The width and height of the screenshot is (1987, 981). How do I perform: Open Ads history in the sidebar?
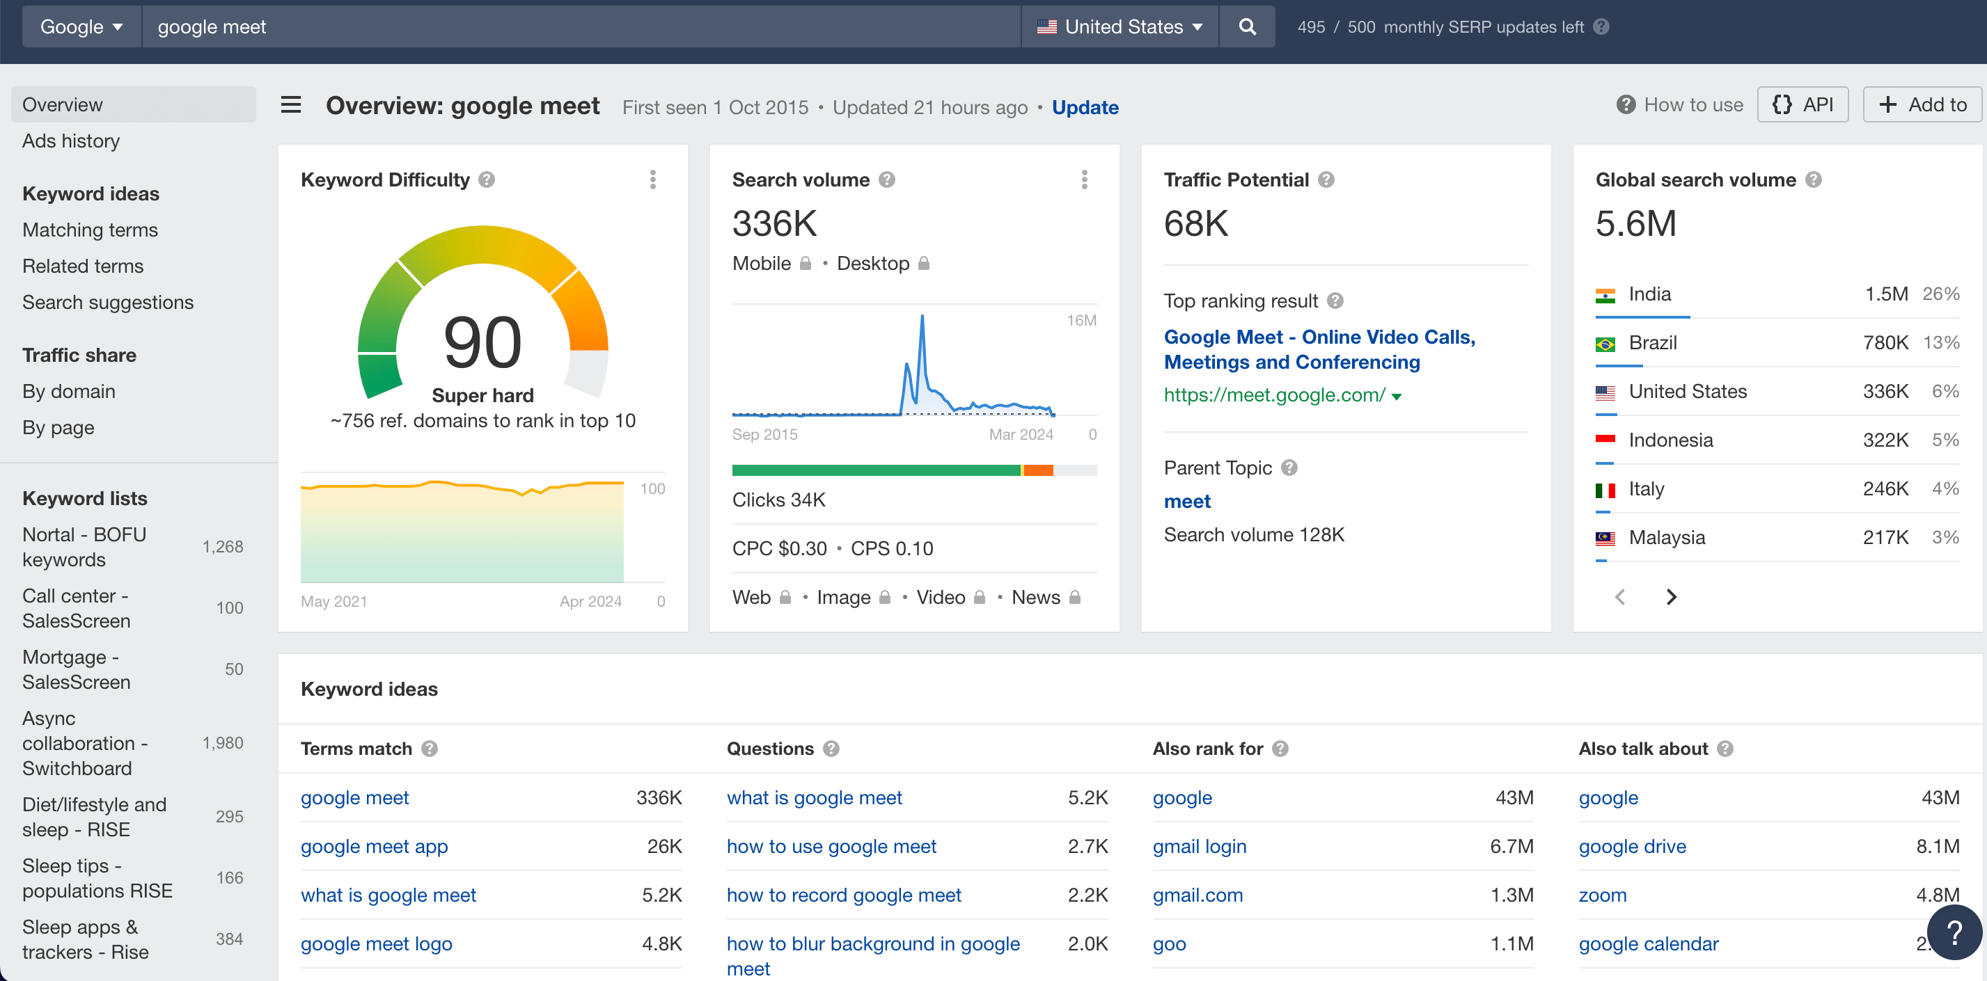71,141
